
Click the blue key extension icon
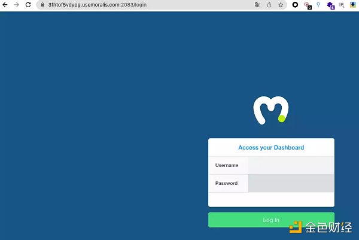318,5
